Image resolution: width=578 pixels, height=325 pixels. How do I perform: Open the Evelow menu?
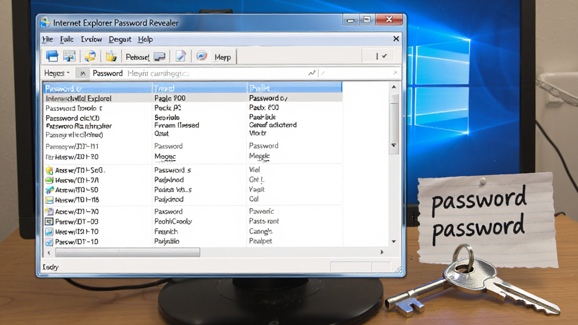[x=91, y=39]
